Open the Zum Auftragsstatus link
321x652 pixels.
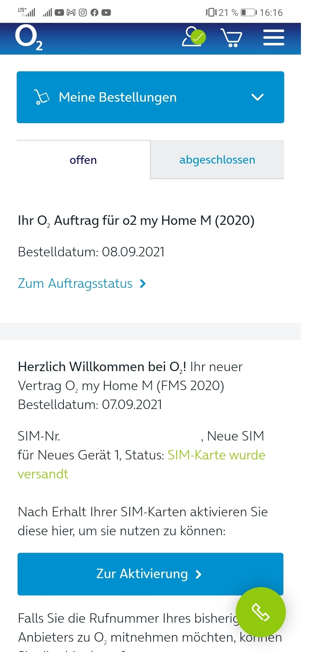tap(75, 283)
